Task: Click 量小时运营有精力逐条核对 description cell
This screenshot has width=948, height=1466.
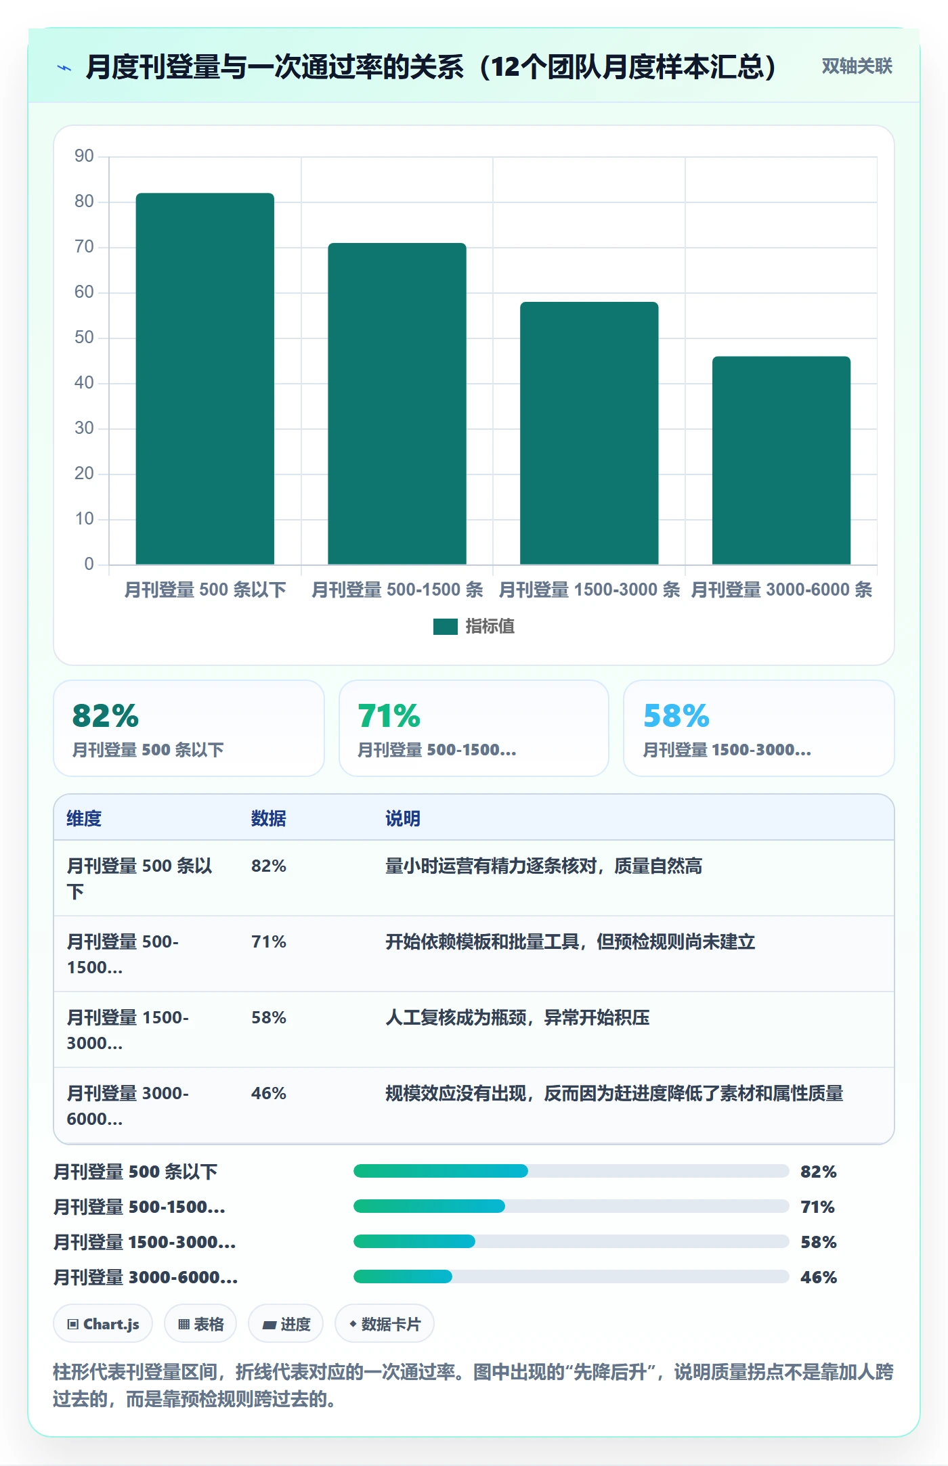Action: click(544, 866)
